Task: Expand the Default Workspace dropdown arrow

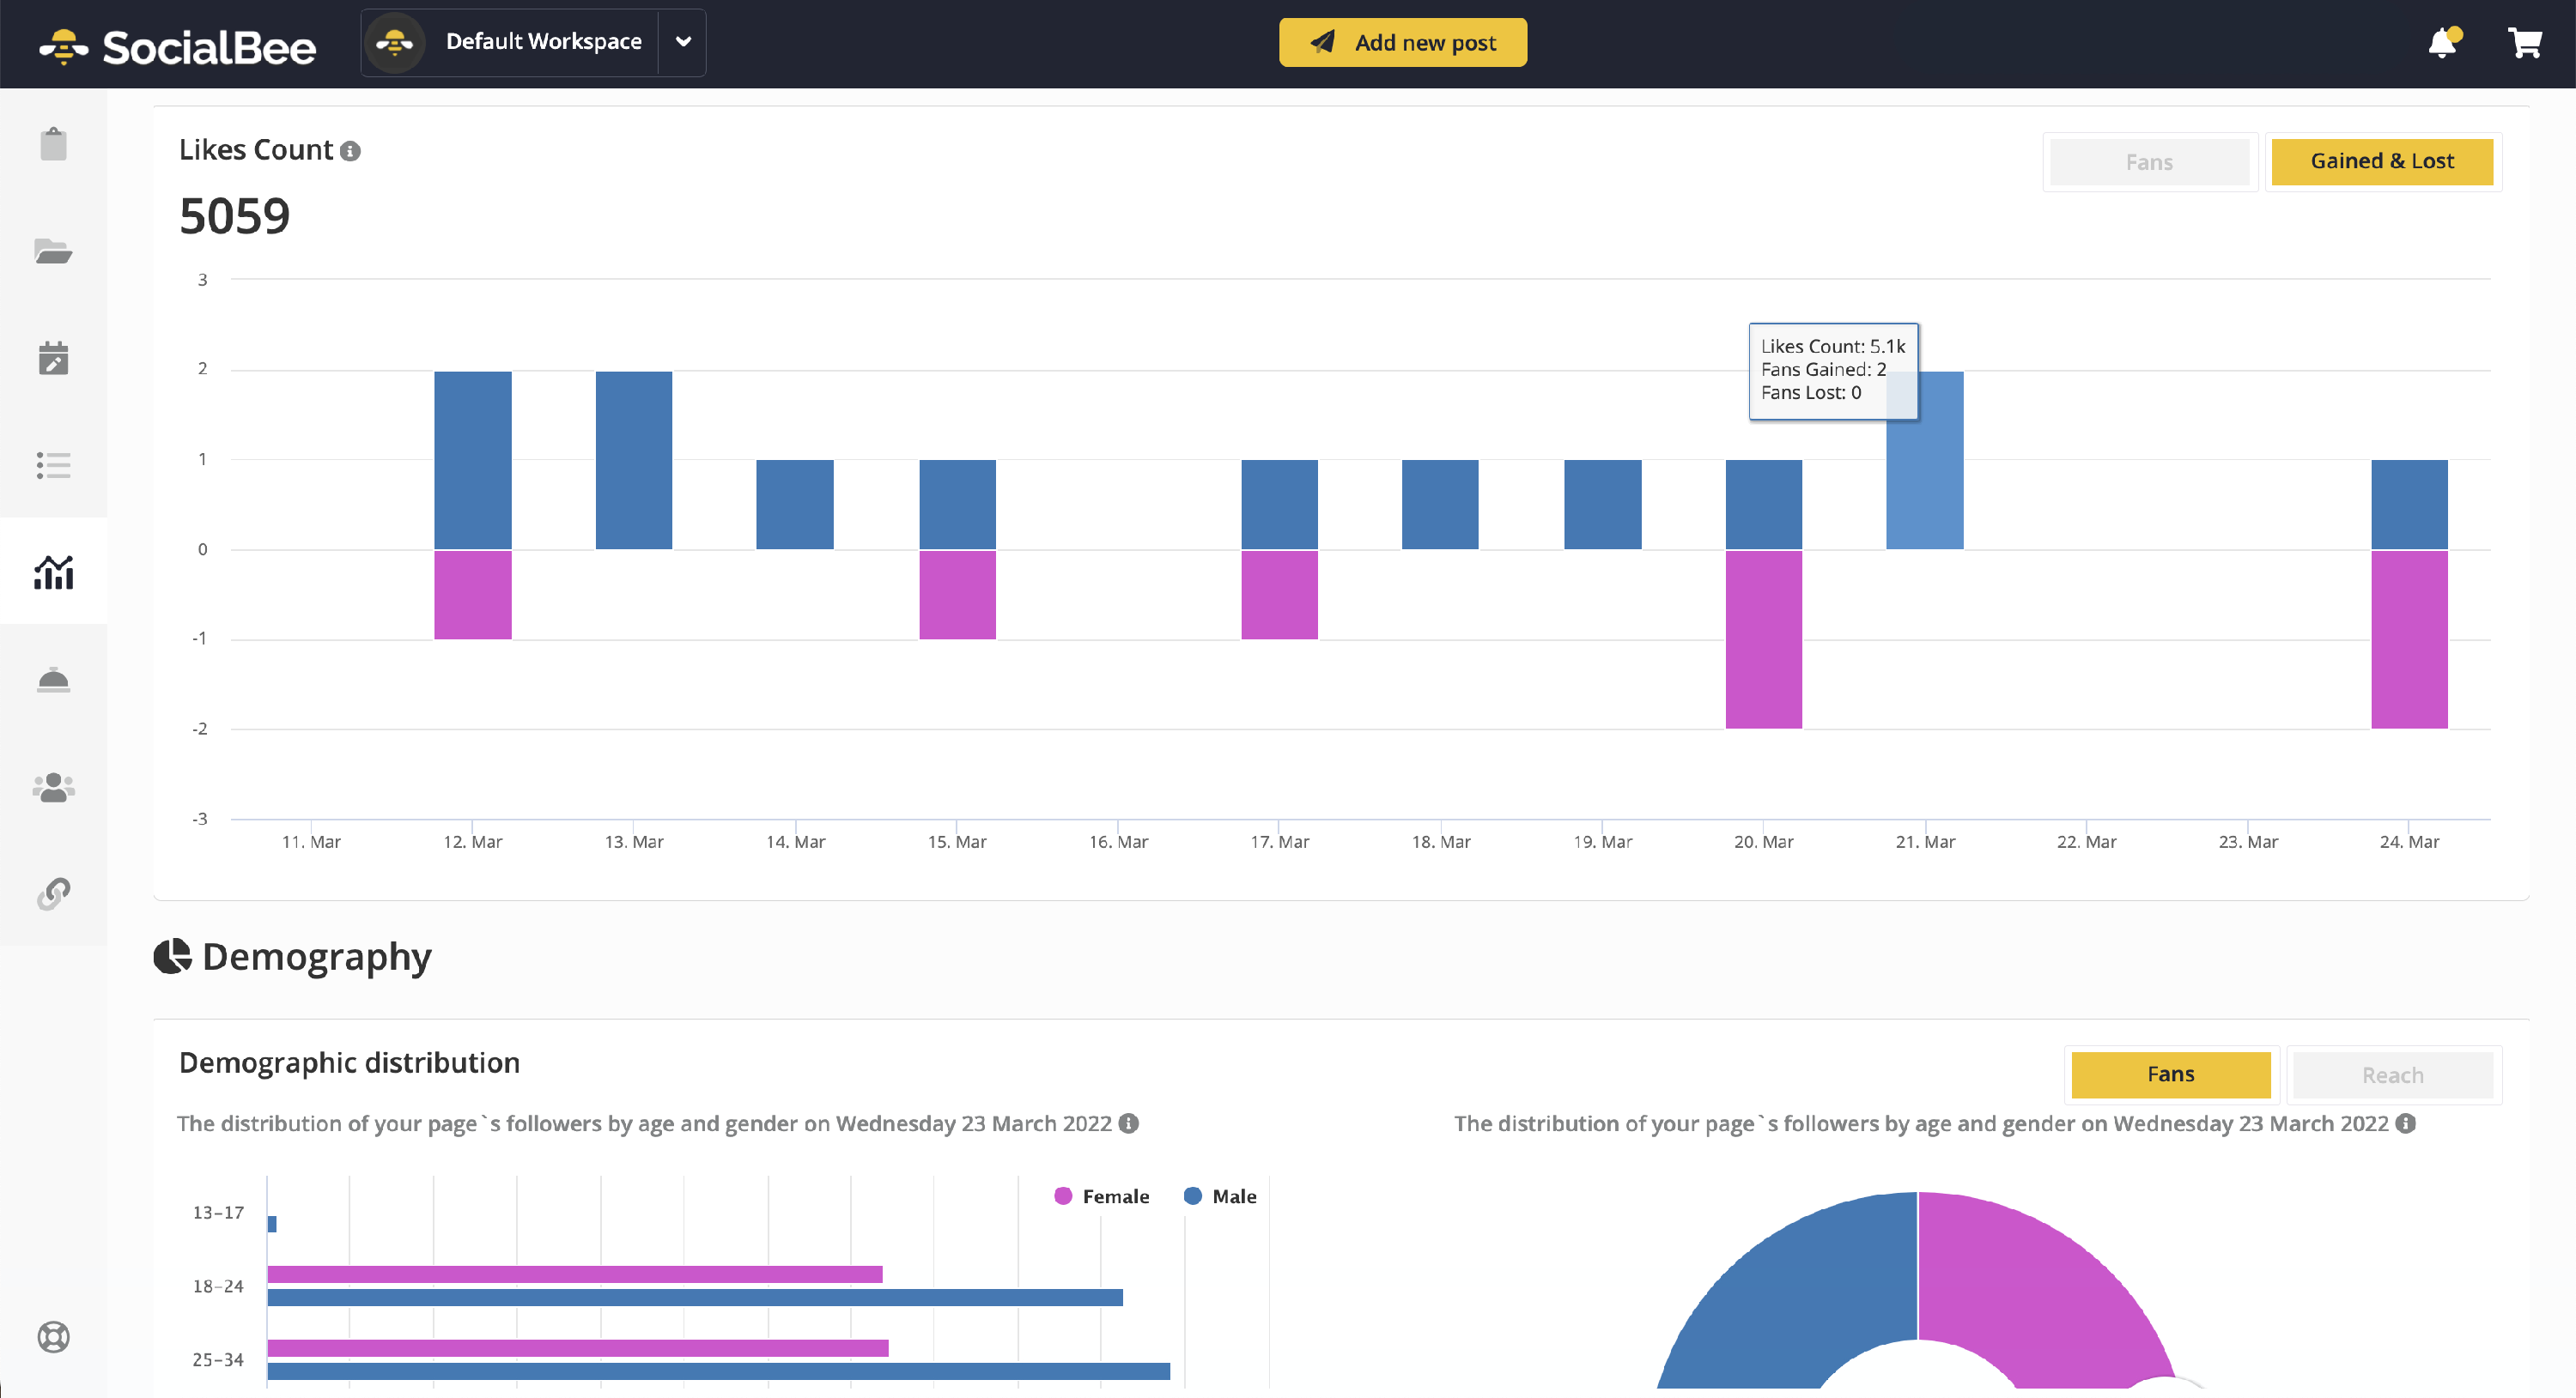Action: (x=683, y=42)
